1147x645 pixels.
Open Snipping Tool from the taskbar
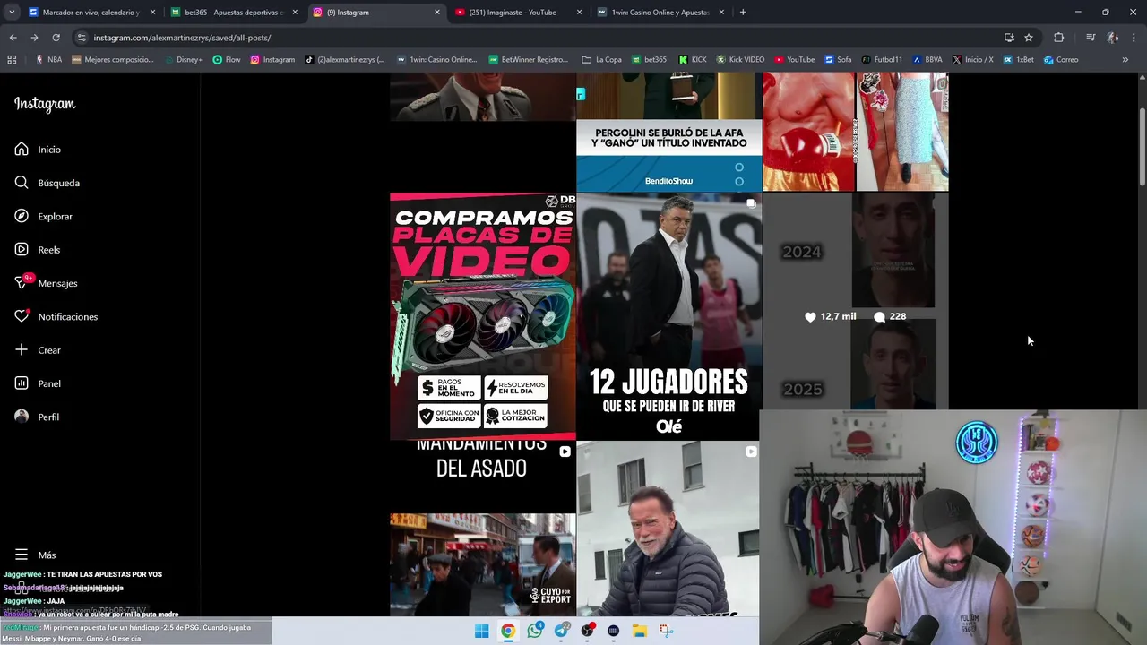click(666, 631)
